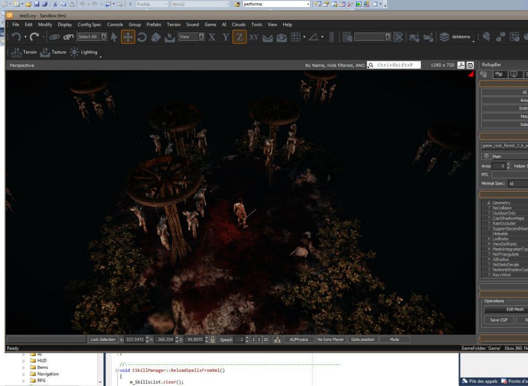
Task: Toggle the Z axis constraint
Action: [239, 37]
